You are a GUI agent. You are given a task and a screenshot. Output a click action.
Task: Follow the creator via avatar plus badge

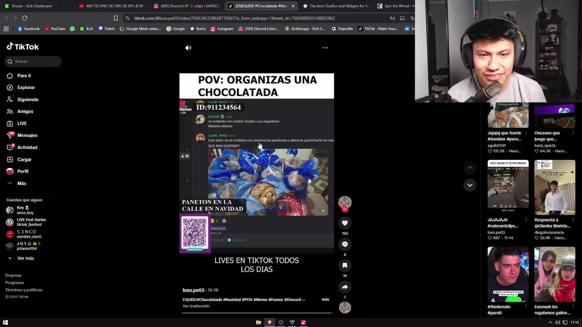345,209
